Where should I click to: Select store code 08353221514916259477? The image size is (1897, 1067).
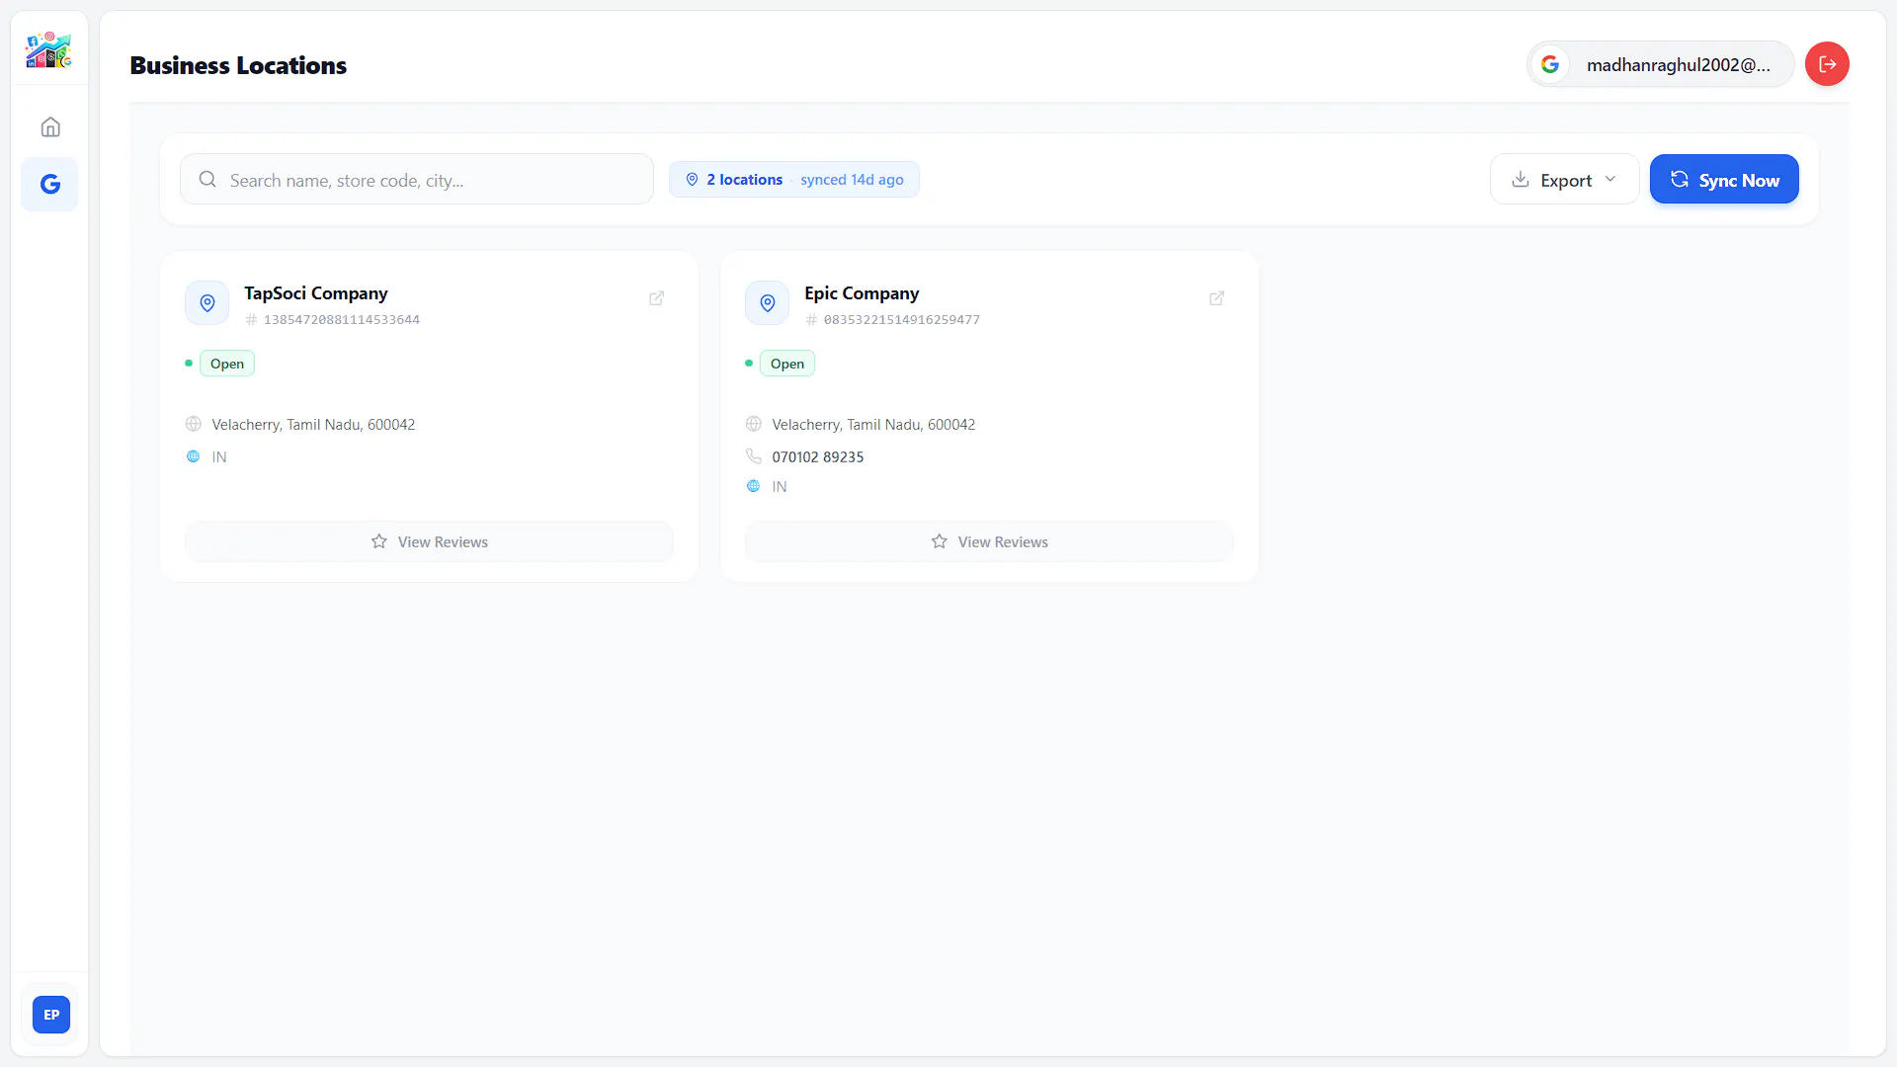[x=902, y=320]
